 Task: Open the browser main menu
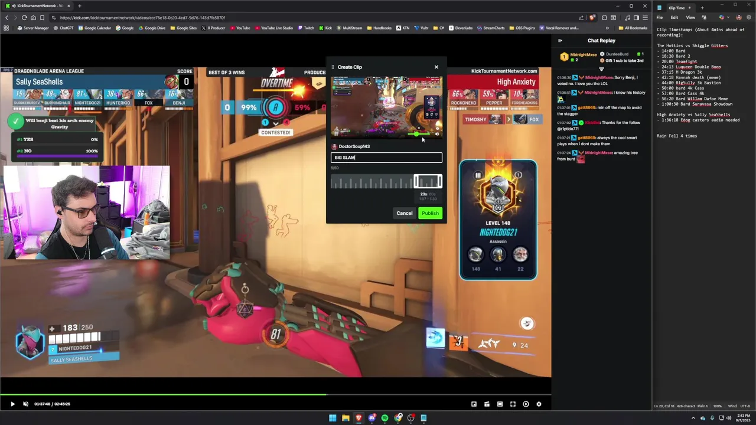tap(645, 18)
